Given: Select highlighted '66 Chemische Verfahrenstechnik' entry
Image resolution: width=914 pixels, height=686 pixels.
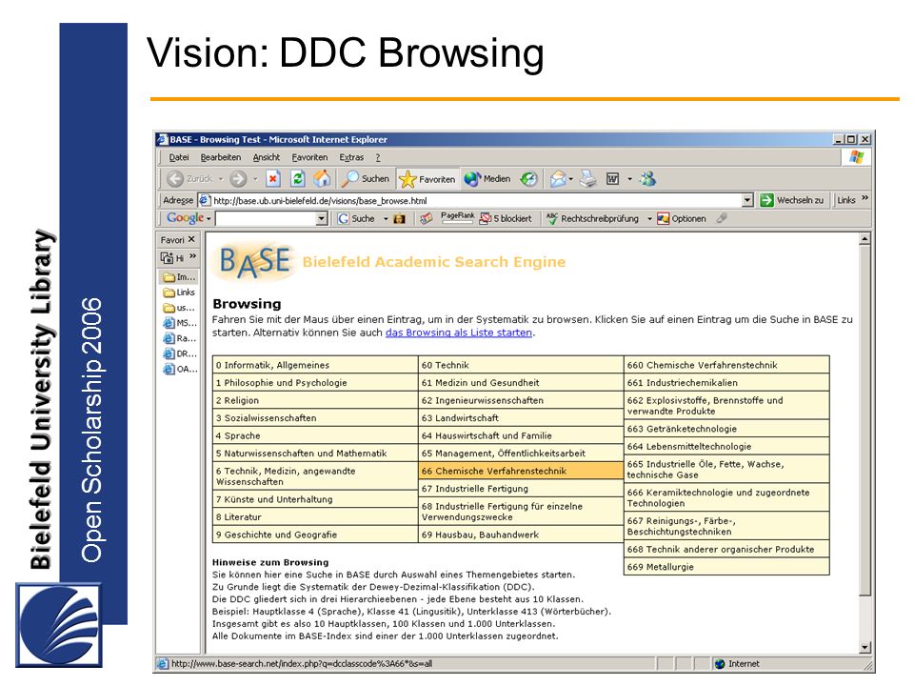Looking at the screenshot, I should tap(521, 471).
